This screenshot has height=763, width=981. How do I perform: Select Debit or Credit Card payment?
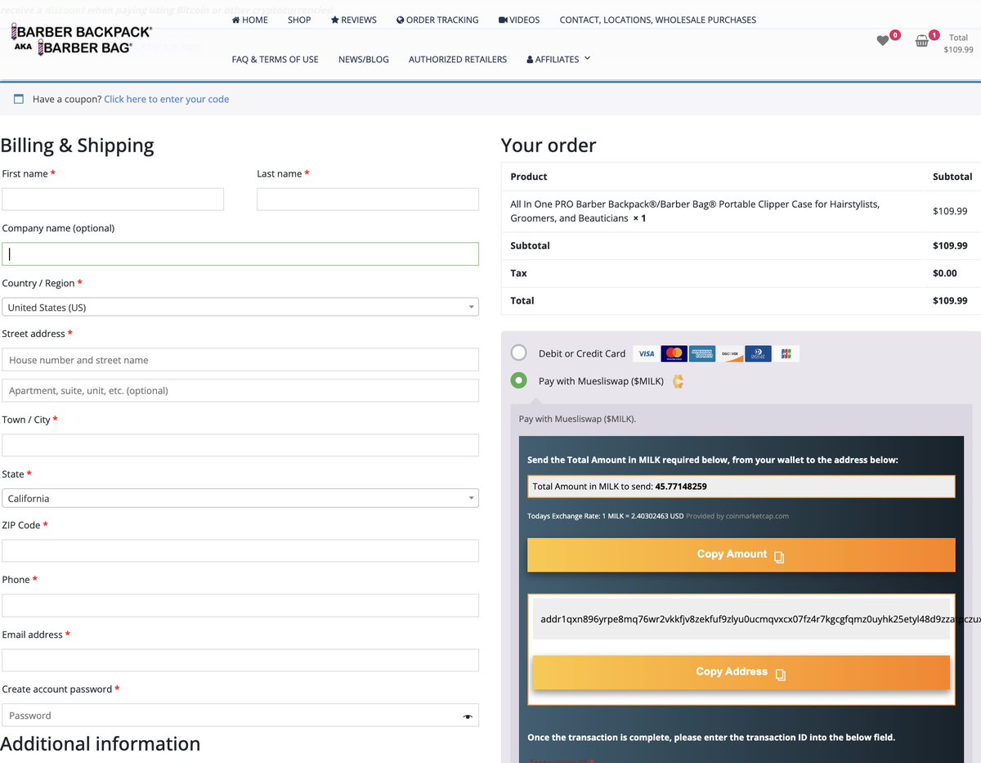519,353
